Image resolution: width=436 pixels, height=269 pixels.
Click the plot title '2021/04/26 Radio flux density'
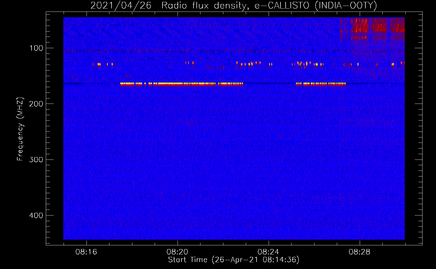(x=233, y=5)
